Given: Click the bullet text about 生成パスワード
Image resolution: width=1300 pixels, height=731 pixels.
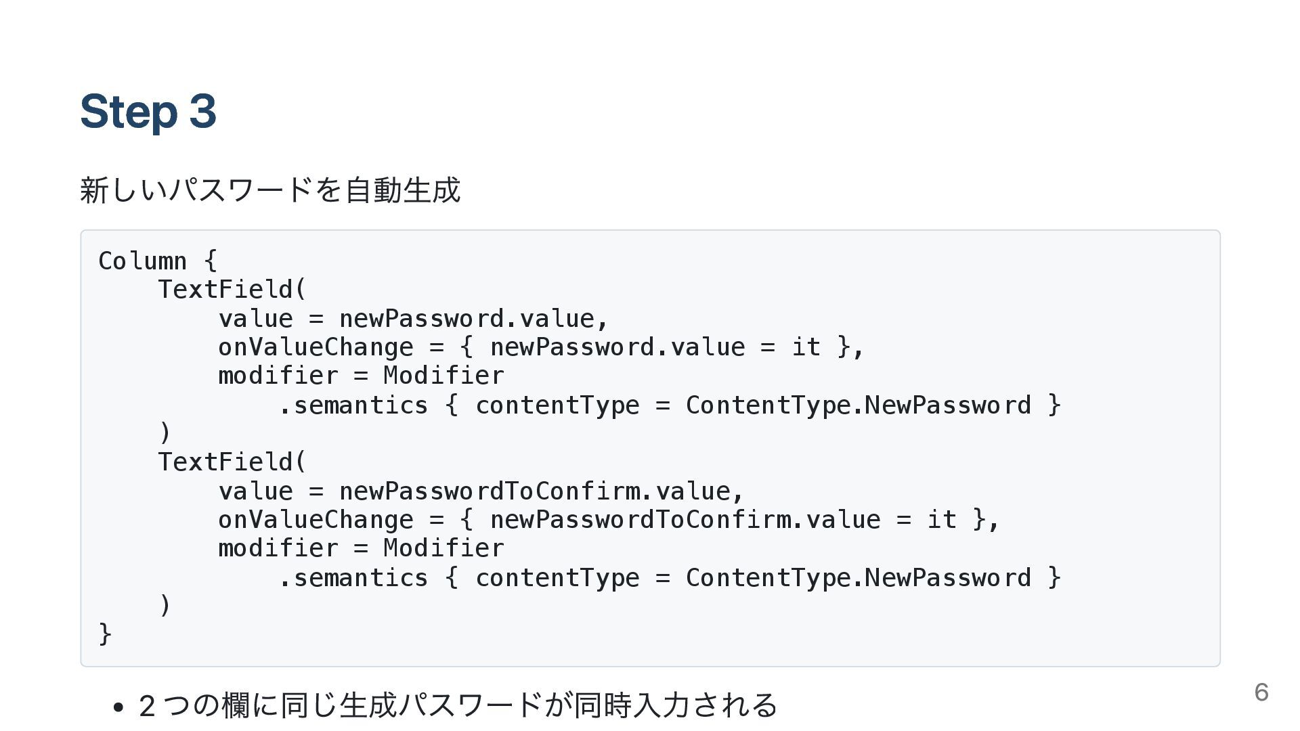Looking at the screenshot, I should [458, 705].
